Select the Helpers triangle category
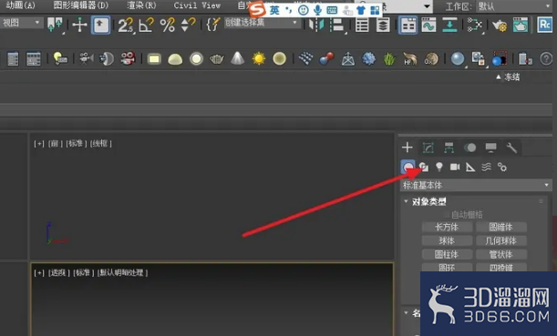 click(470, 167)
